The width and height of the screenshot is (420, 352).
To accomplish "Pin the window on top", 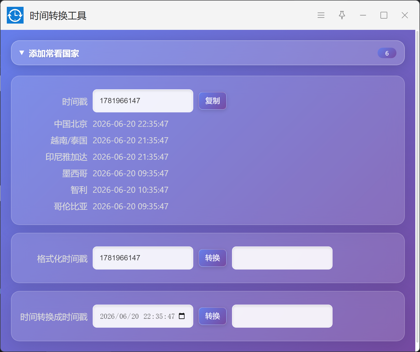I will pyautogui.click(x=342, y=15).
